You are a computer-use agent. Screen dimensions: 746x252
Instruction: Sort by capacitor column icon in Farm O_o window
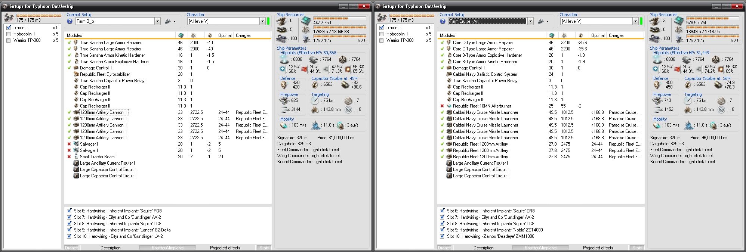(x=210, y=35)
